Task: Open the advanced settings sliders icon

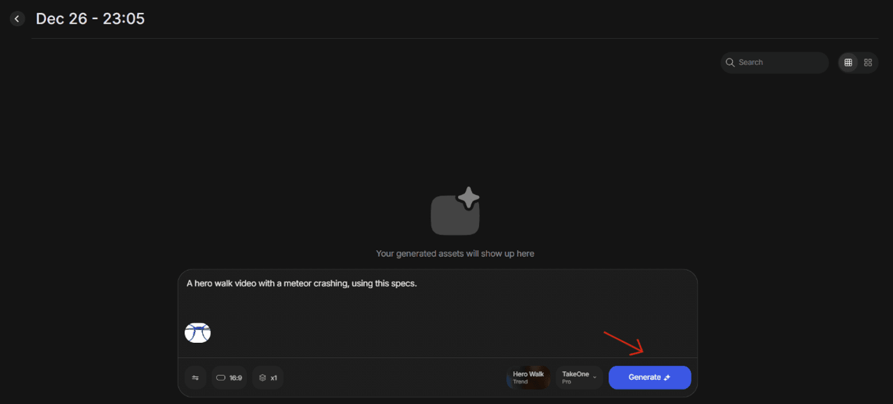Action: (x=195, y=378)
